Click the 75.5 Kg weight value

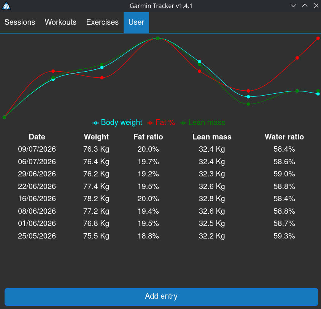[96, 236]
